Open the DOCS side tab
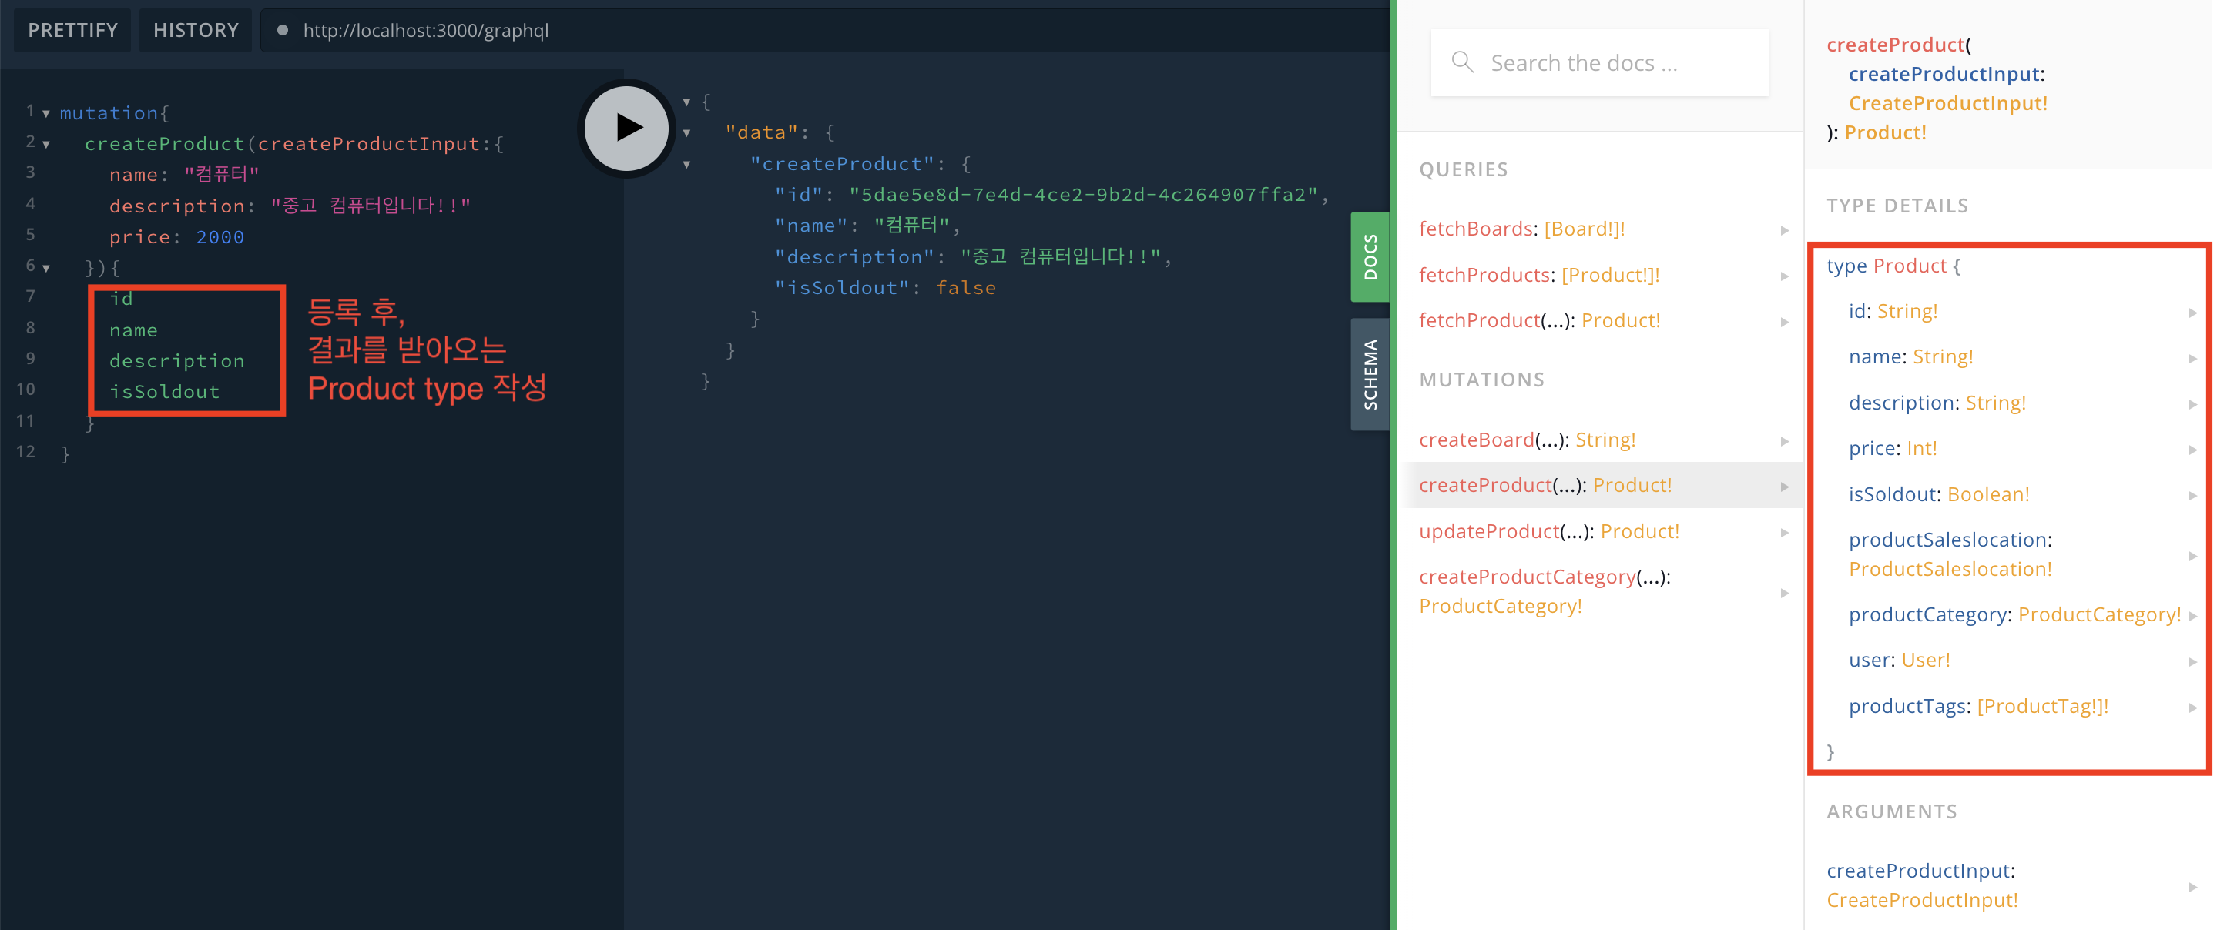Screen dimensions: 2217x930 click(x=1370, y=256)
